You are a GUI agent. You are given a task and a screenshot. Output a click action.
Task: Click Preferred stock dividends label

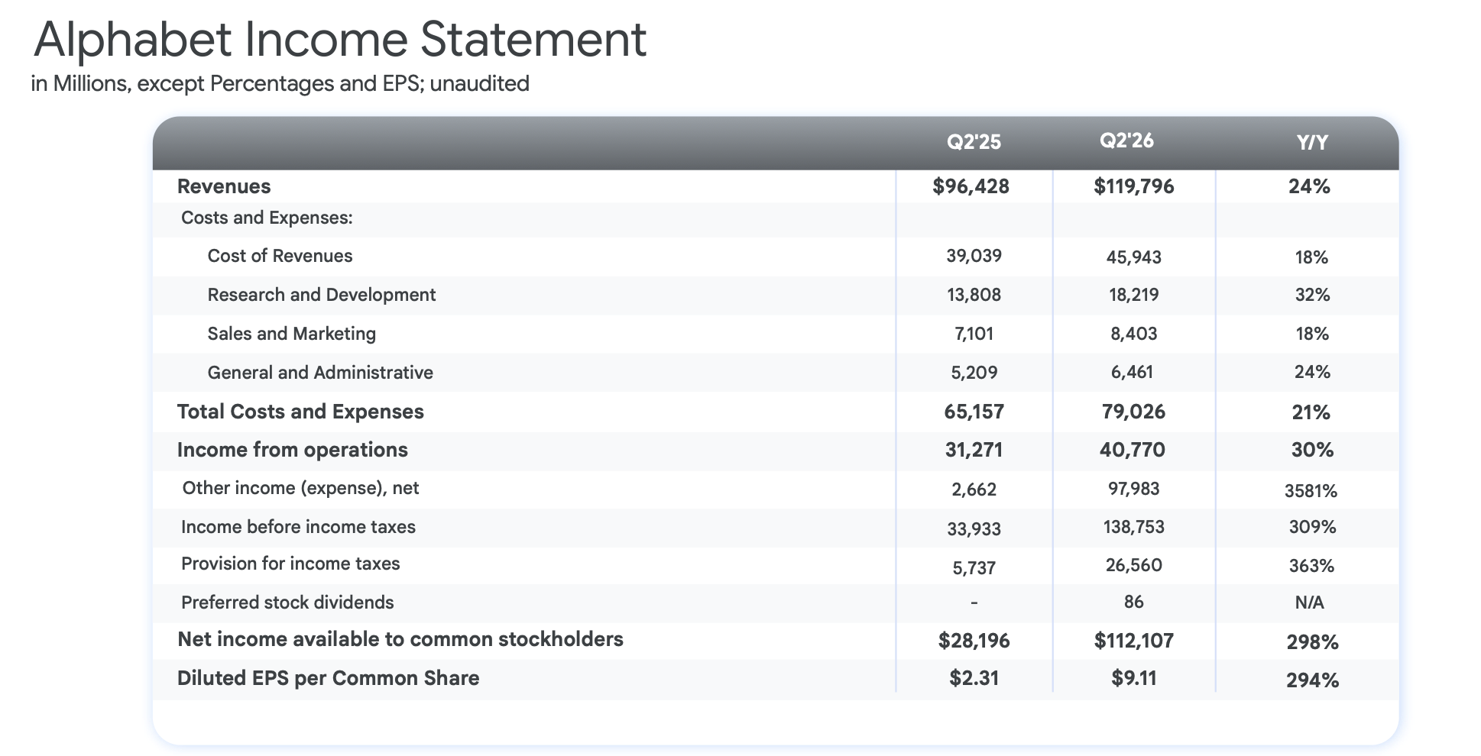287,603
